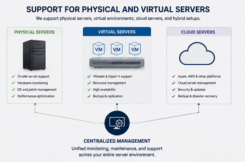Click the checkmark beside High availability
This screenshot has width=245, height=162.
coord(89,90)
